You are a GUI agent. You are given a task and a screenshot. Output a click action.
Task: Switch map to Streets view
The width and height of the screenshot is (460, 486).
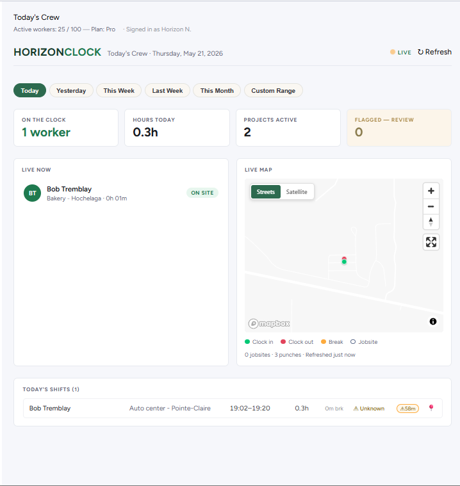point(265,192)
